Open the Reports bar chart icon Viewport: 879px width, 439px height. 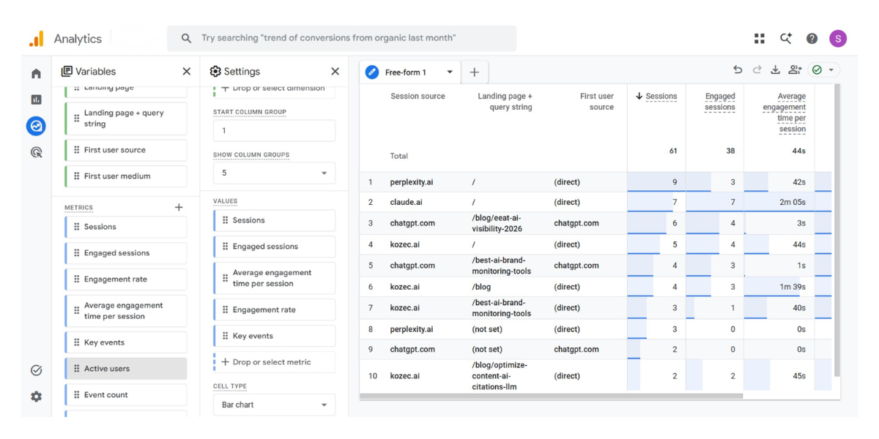[36, 100]
